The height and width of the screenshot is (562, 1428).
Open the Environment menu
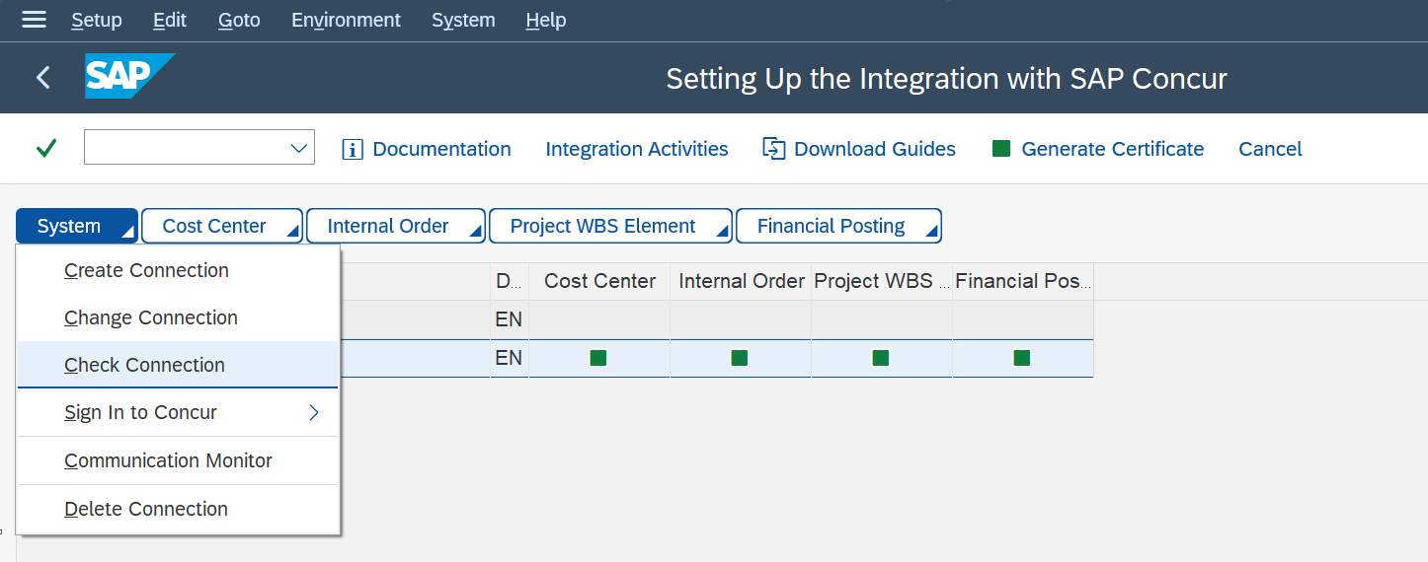tap(346, 20)
